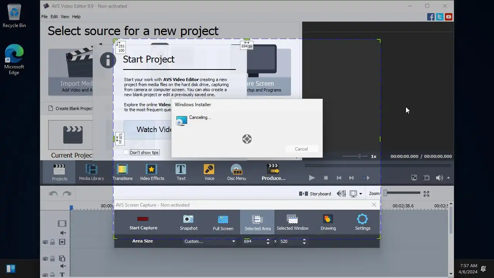The height and width of the screenshot is (278, 494).
Task: Open AVS YouTube channel icon
Action: coord(448,17)
